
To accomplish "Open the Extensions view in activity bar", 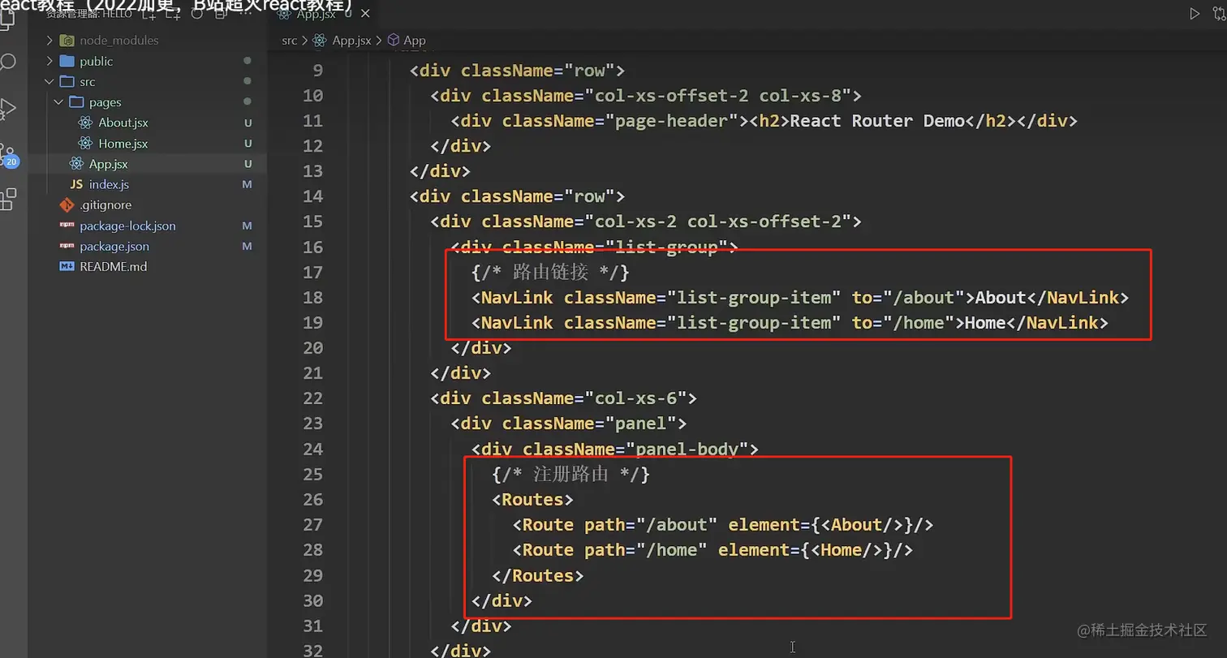I will click(x=7, y=200).
